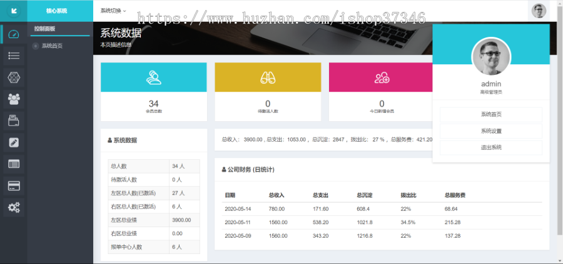Click the 总人数 row label

click(119, 166)
